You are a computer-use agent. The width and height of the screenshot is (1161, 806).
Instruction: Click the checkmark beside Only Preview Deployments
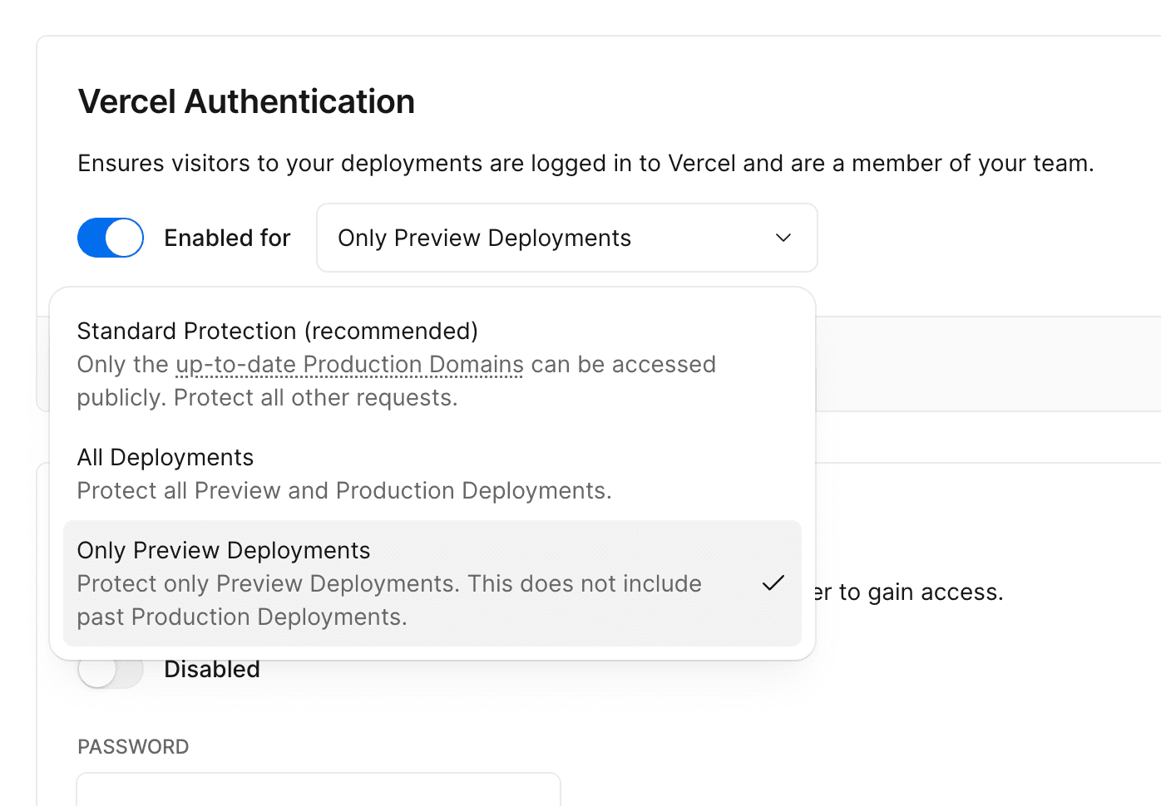(773, 583)
